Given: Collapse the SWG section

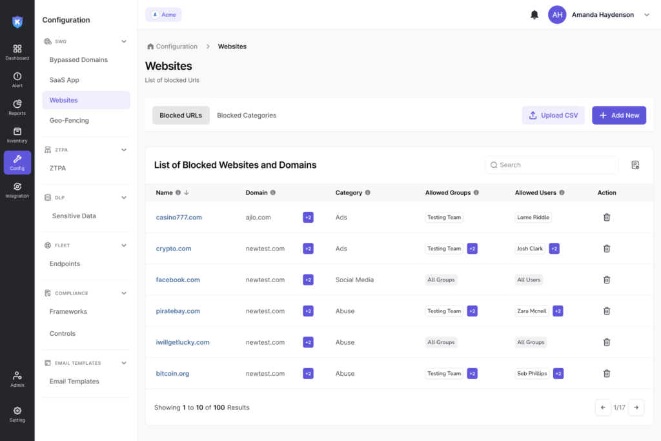Looking at the screenshot, I should pyautogui.click(x=124, y=41).
